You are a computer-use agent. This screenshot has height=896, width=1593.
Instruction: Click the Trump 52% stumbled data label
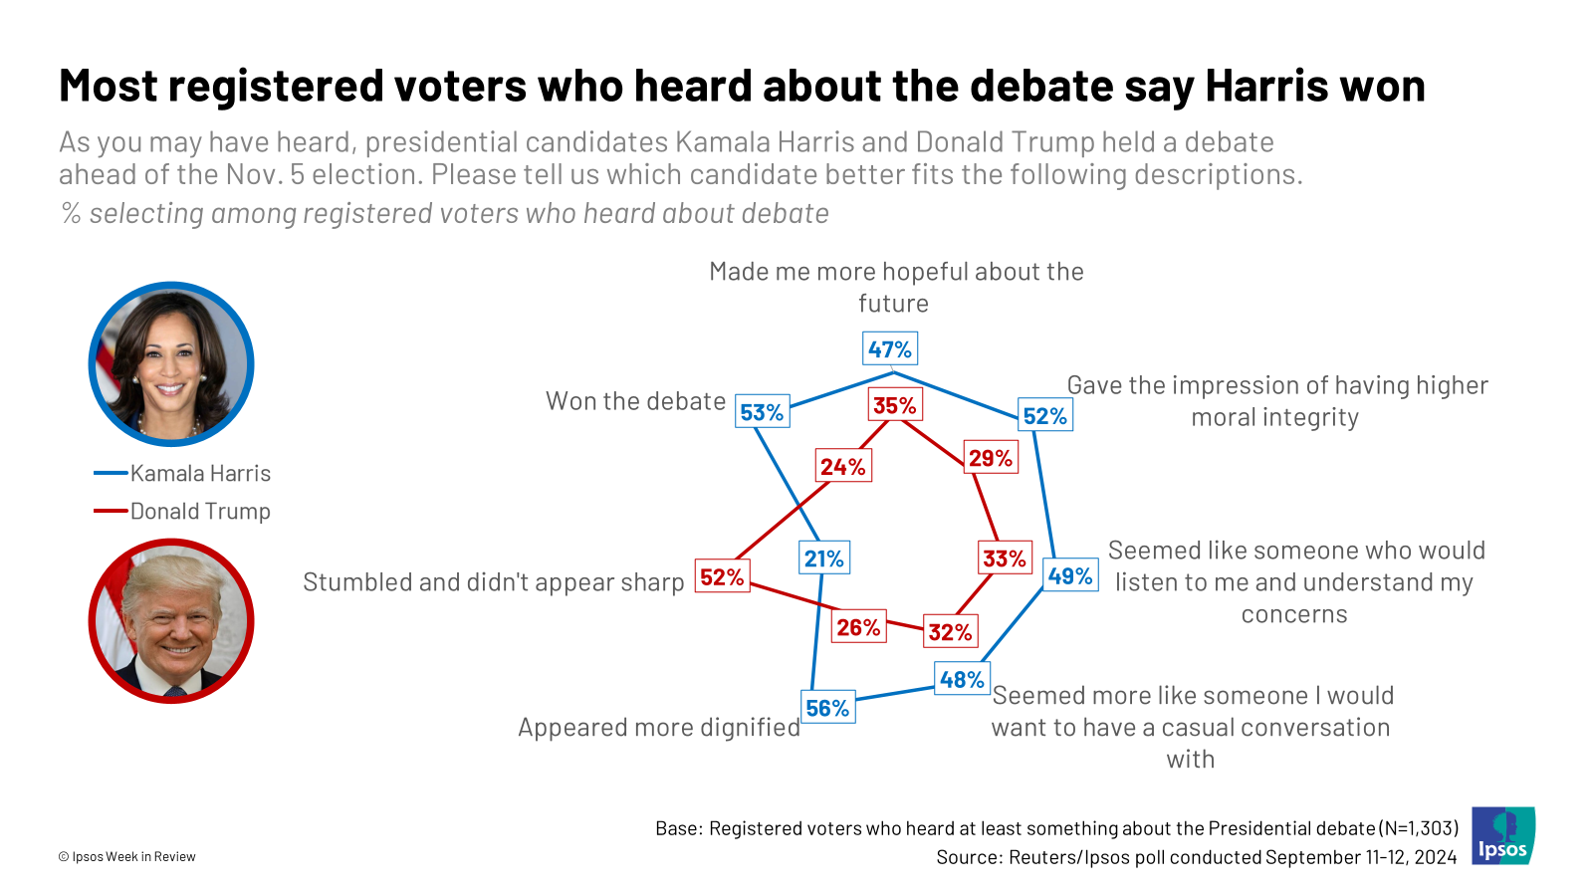click(722, 576)
